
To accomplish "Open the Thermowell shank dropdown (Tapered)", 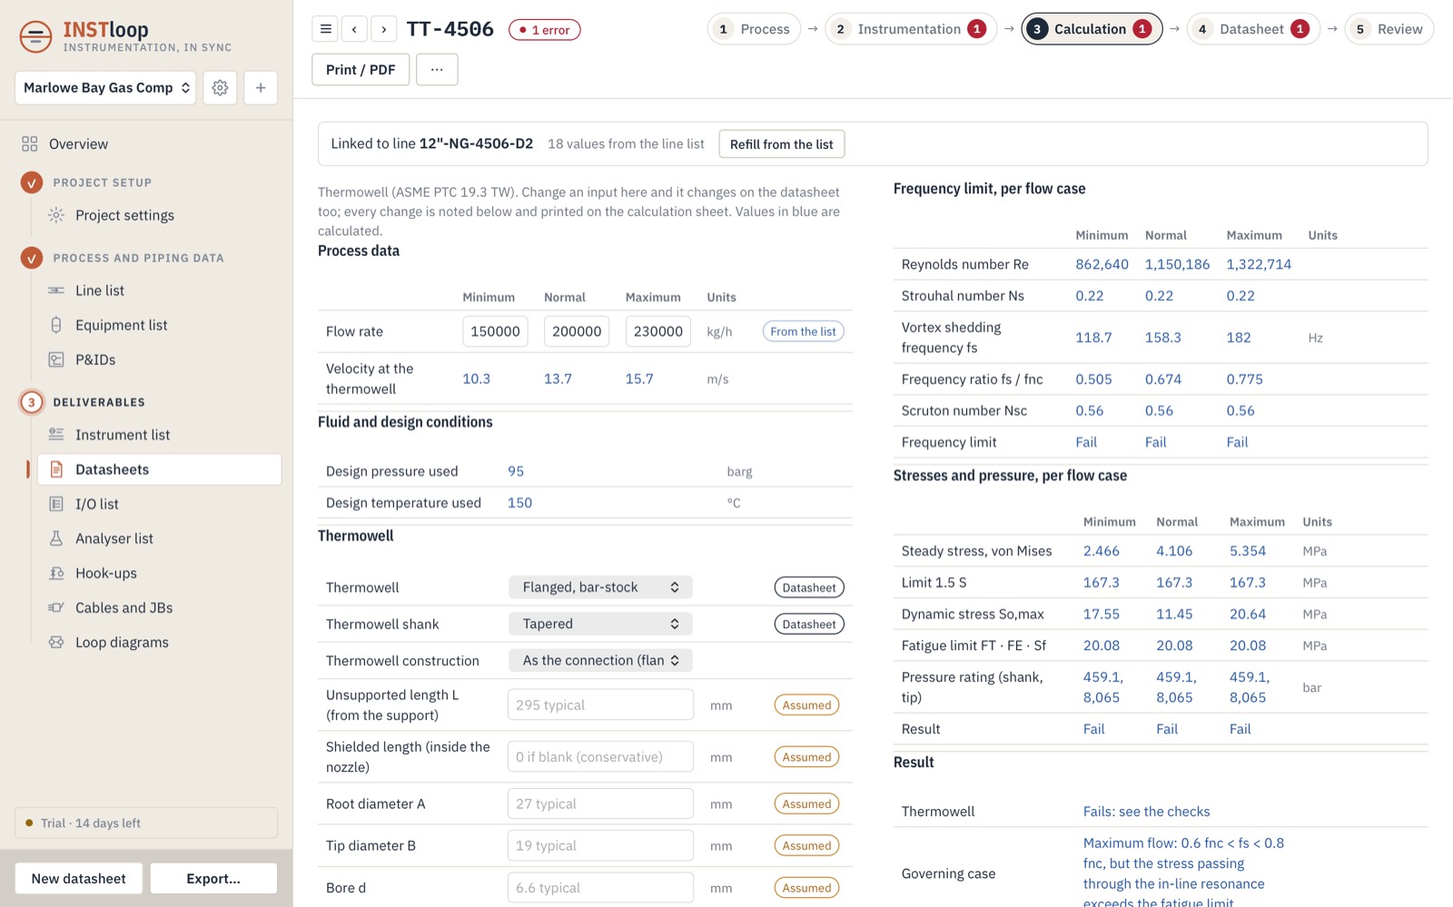I will pos(600,624).
